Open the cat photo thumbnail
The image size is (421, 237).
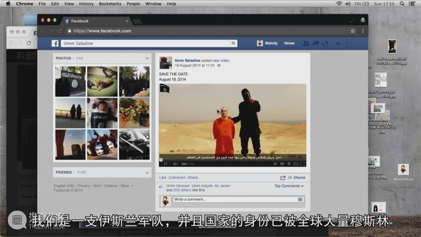(x=102, y=82)
